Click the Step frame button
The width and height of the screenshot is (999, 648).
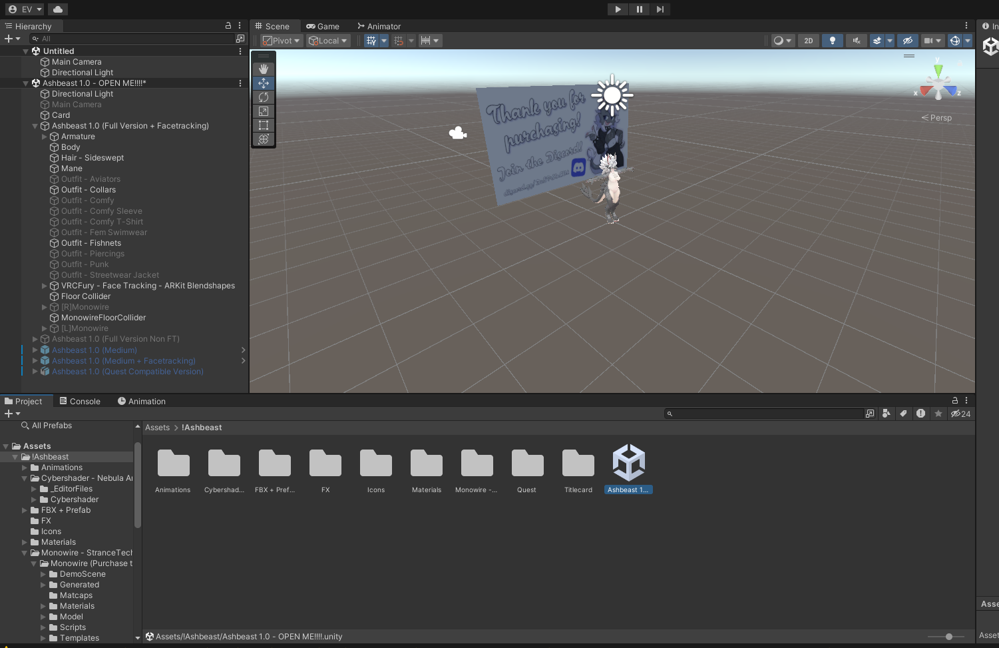click(x=660, y=9)
